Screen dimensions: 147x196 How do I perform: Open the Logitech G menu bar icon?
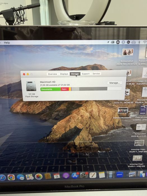pyautogui.click(x=128, y=42)
